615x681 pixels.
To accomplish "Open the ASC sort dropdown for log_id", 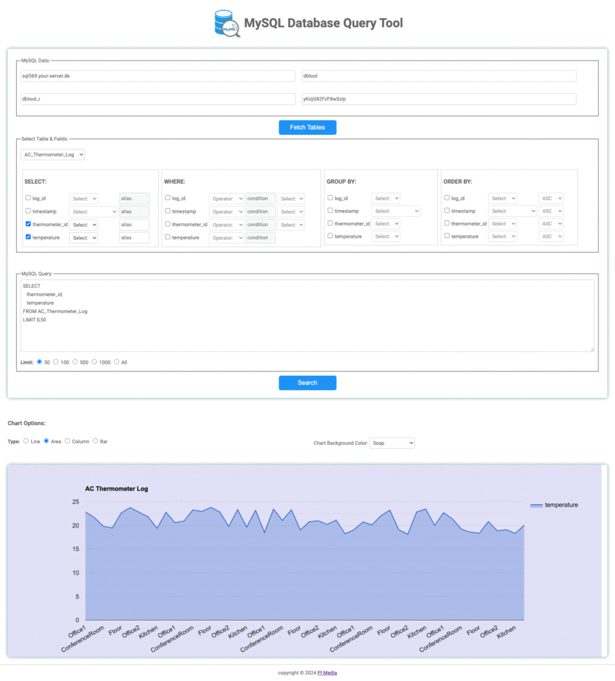I will (551, 198).
